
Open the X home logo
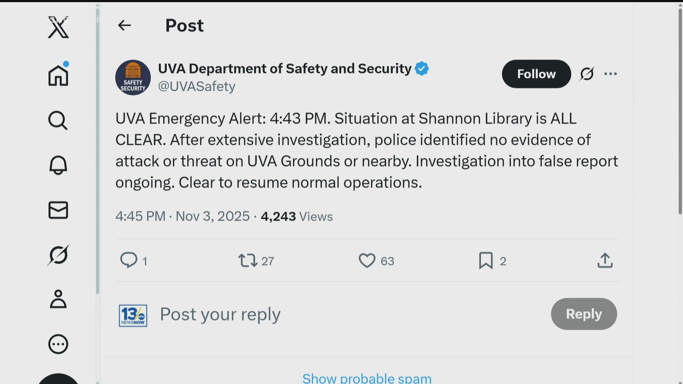pyautogui.click(x=58, y=28)
